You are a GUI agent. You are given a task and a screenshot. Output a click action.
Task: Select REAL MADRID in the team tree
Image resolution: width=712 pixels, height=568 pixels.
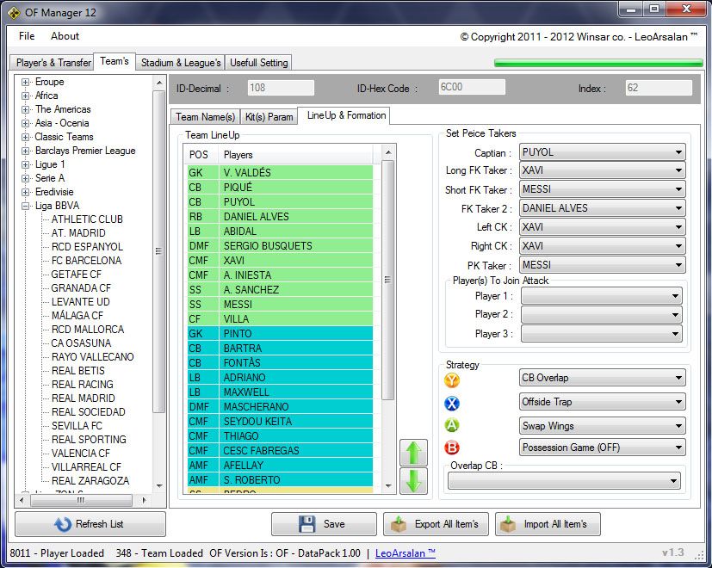pos(83,398)
